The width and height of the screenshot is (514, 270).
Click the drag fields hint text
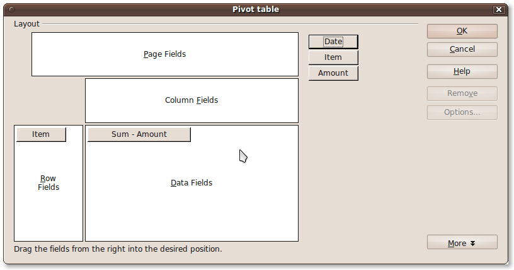tap(118, 249)
